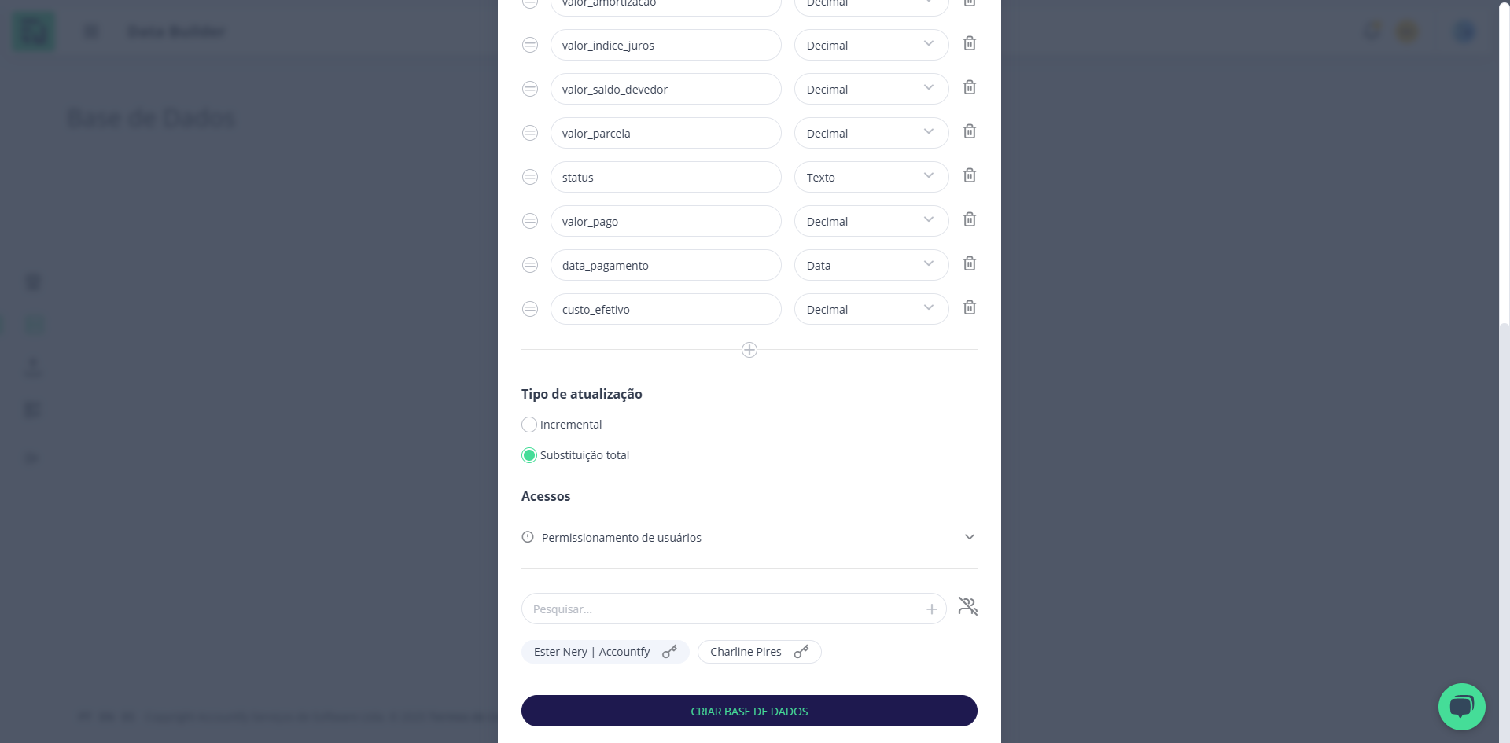Viewport: 1510px width, 743px height.
Task: Open type dropdown for the status field
Action: (x=871, y=177)
